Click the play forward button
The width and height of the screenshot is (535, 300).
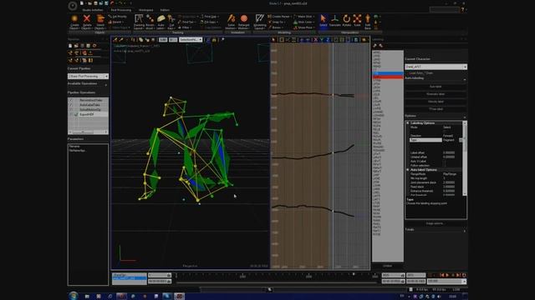[x=447, y=275]
